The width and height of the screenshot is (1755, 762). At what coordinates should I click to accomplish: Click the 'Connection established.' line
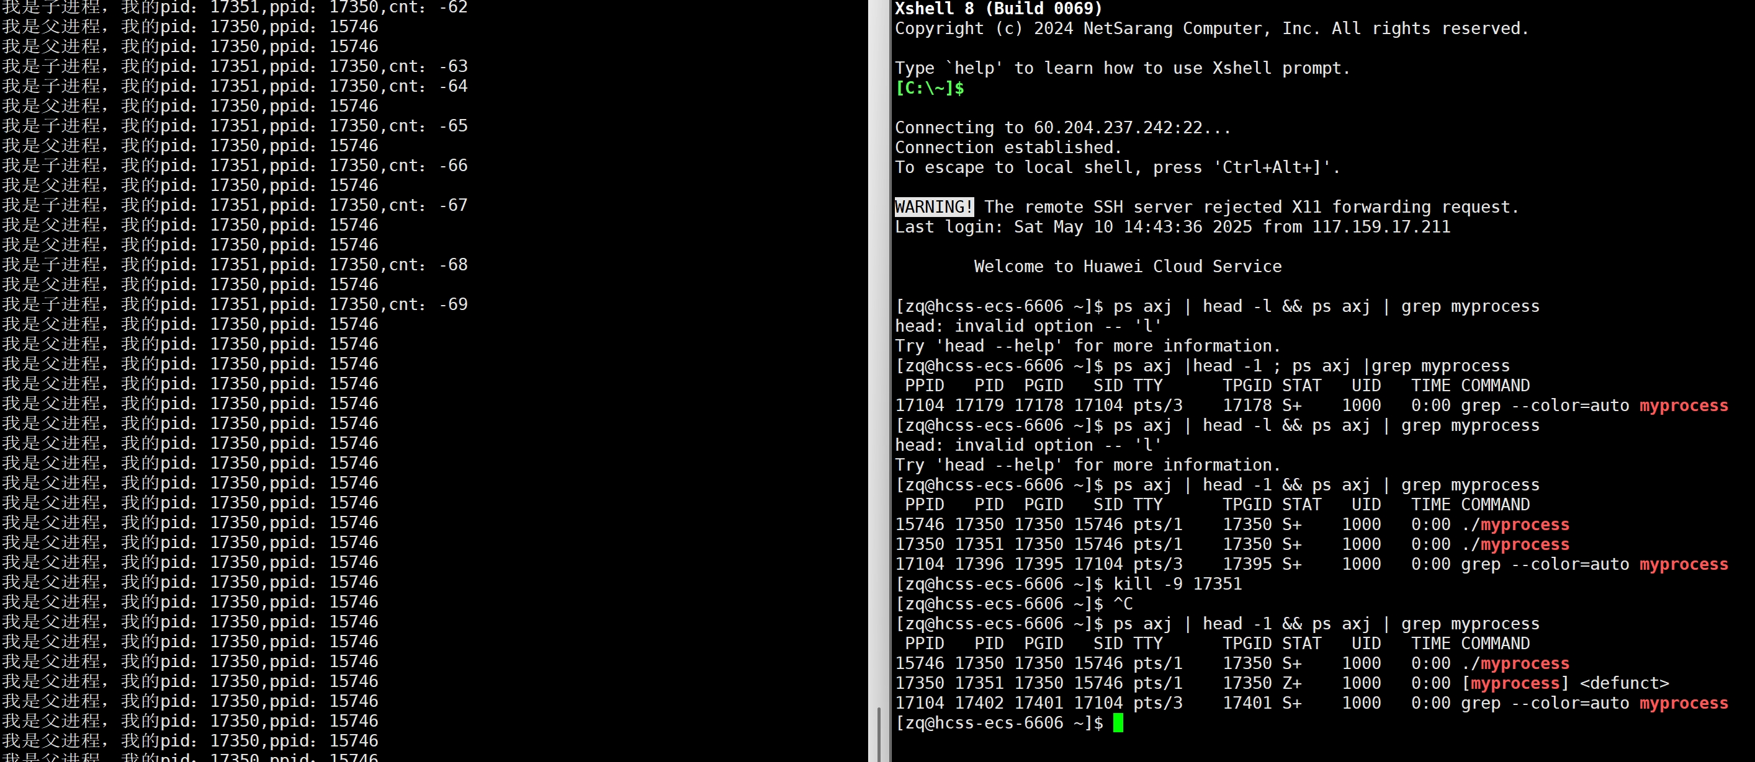pos(1008,147)
